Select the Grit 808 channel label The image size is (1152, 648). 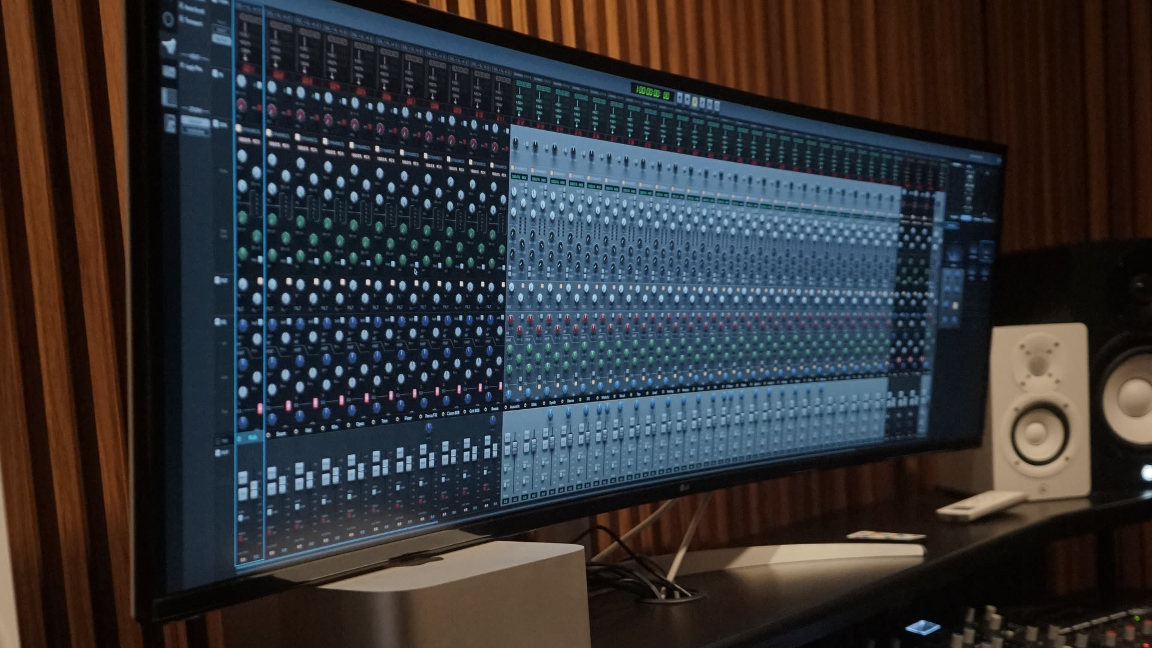pyautogui.click(x=475, y=410)
